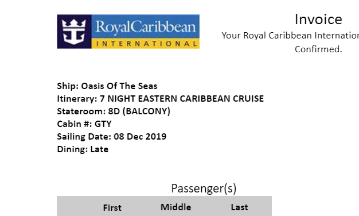Click the Passenger(s) section heading
Image resolution: width=359 pixels, height=216 pixels.
(204, 188)
